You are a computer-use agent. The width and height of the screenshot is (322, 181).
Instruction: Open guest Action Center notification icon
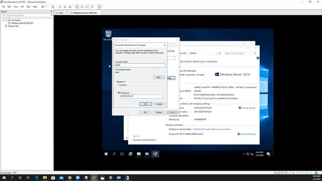pos(268,154)
